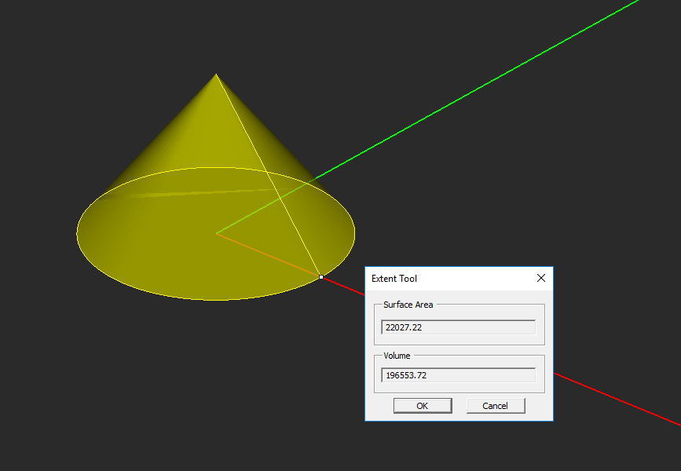Click the Surface Area group label
Viewport: 681px width, 471px height.
[408, 305]
